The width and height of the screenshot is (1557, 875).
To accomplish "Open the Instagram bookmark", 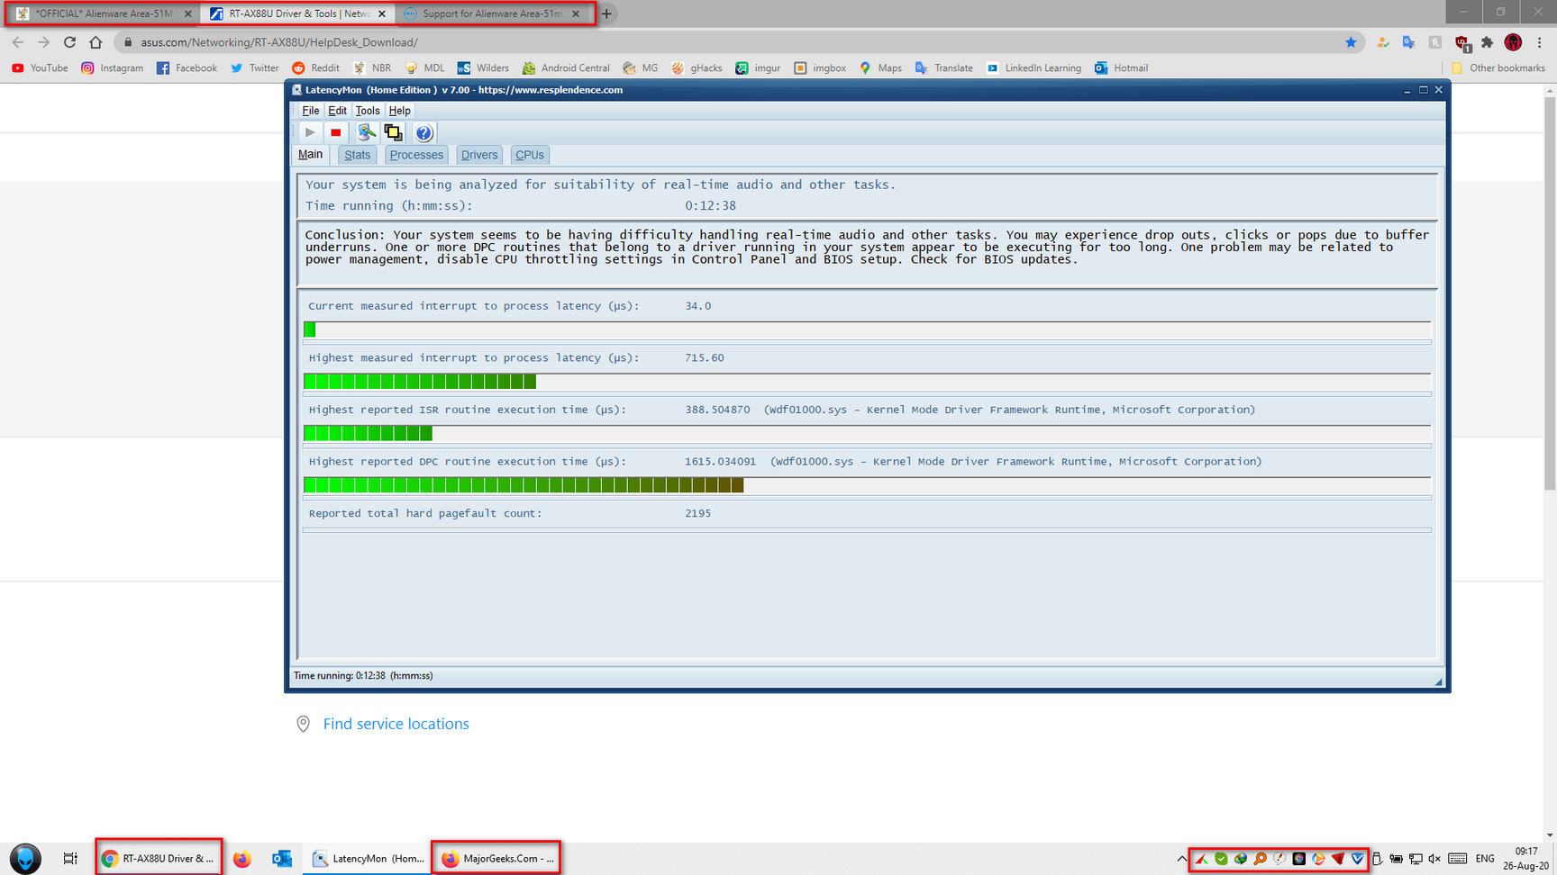I will (x=112, y=68).
